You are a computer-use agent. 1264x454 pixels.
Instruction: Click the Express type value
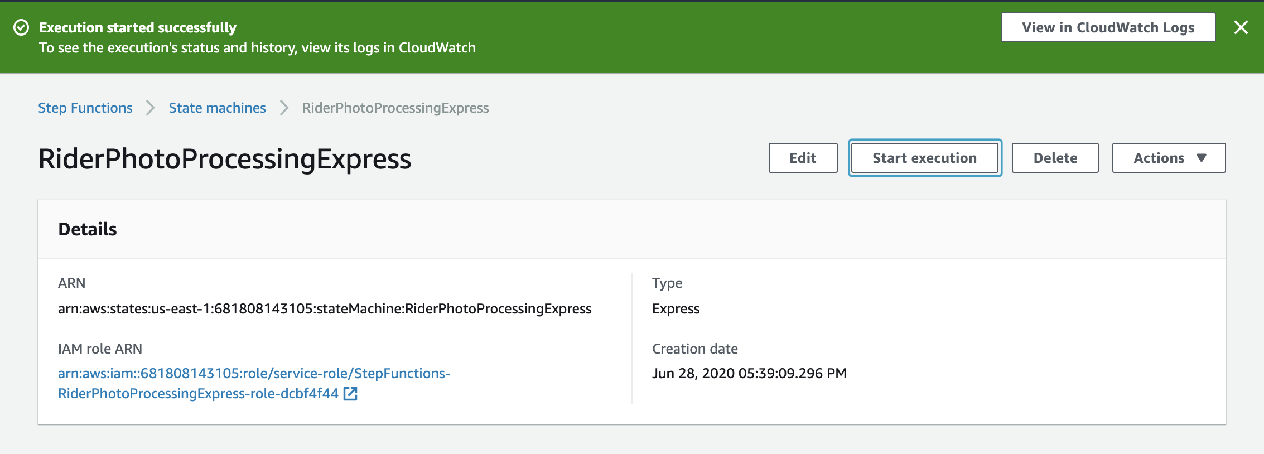676,308
